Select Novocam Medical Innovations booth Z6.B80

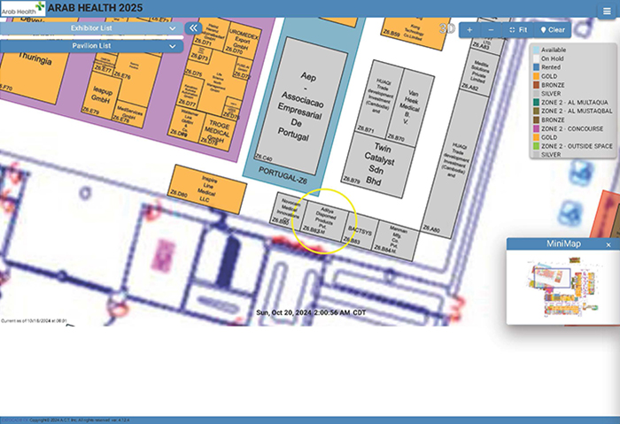click(289, 210)
